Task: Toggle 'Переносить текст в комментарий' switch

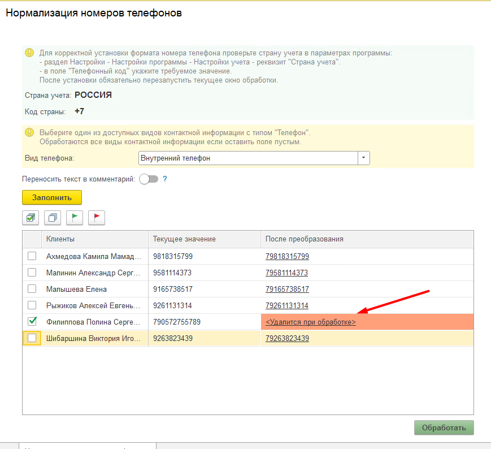Action: (x=149, y=179)
